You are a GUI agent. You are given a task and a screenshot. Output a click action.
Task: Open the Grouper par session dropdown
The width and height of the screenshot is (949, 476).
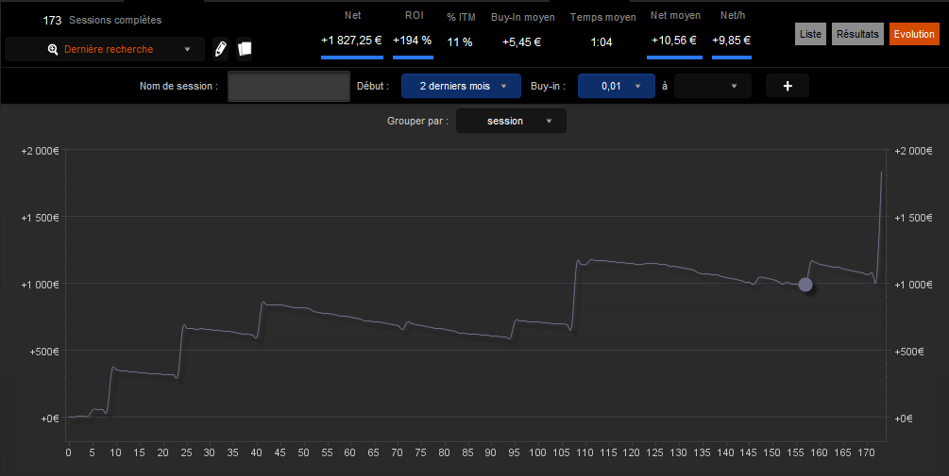[x=511, y=121]
